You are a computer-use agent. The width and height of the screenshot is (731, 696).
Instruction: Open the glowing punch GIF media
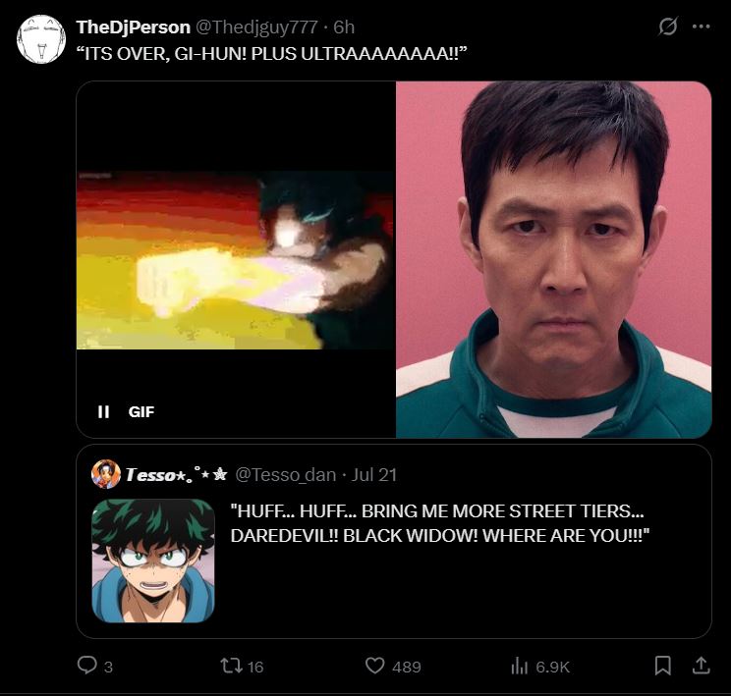[x=236, y=259]
